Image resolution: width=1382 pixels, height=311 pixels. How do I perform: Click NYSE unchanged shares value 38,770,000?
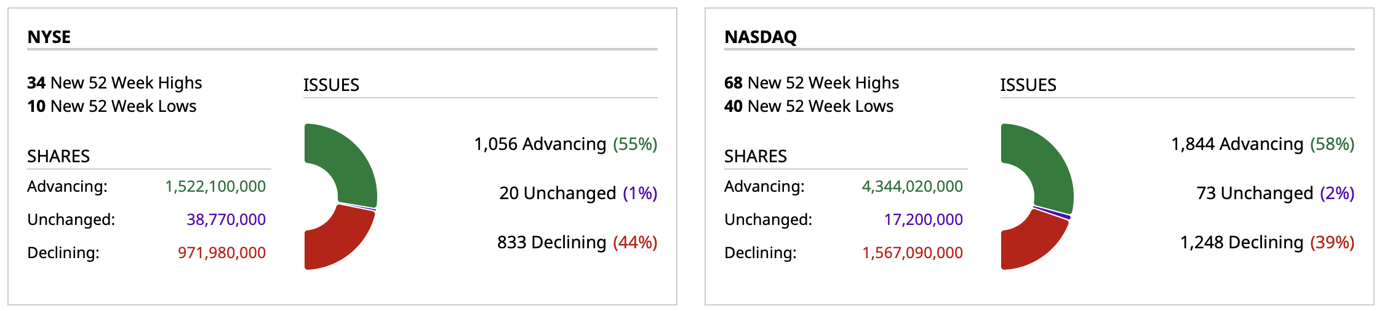pos(226,219)
